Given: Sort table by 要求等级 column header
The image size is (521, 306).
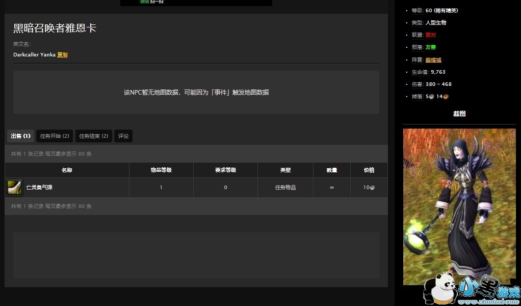Looking at the screenshot, I should click(226, 170).
